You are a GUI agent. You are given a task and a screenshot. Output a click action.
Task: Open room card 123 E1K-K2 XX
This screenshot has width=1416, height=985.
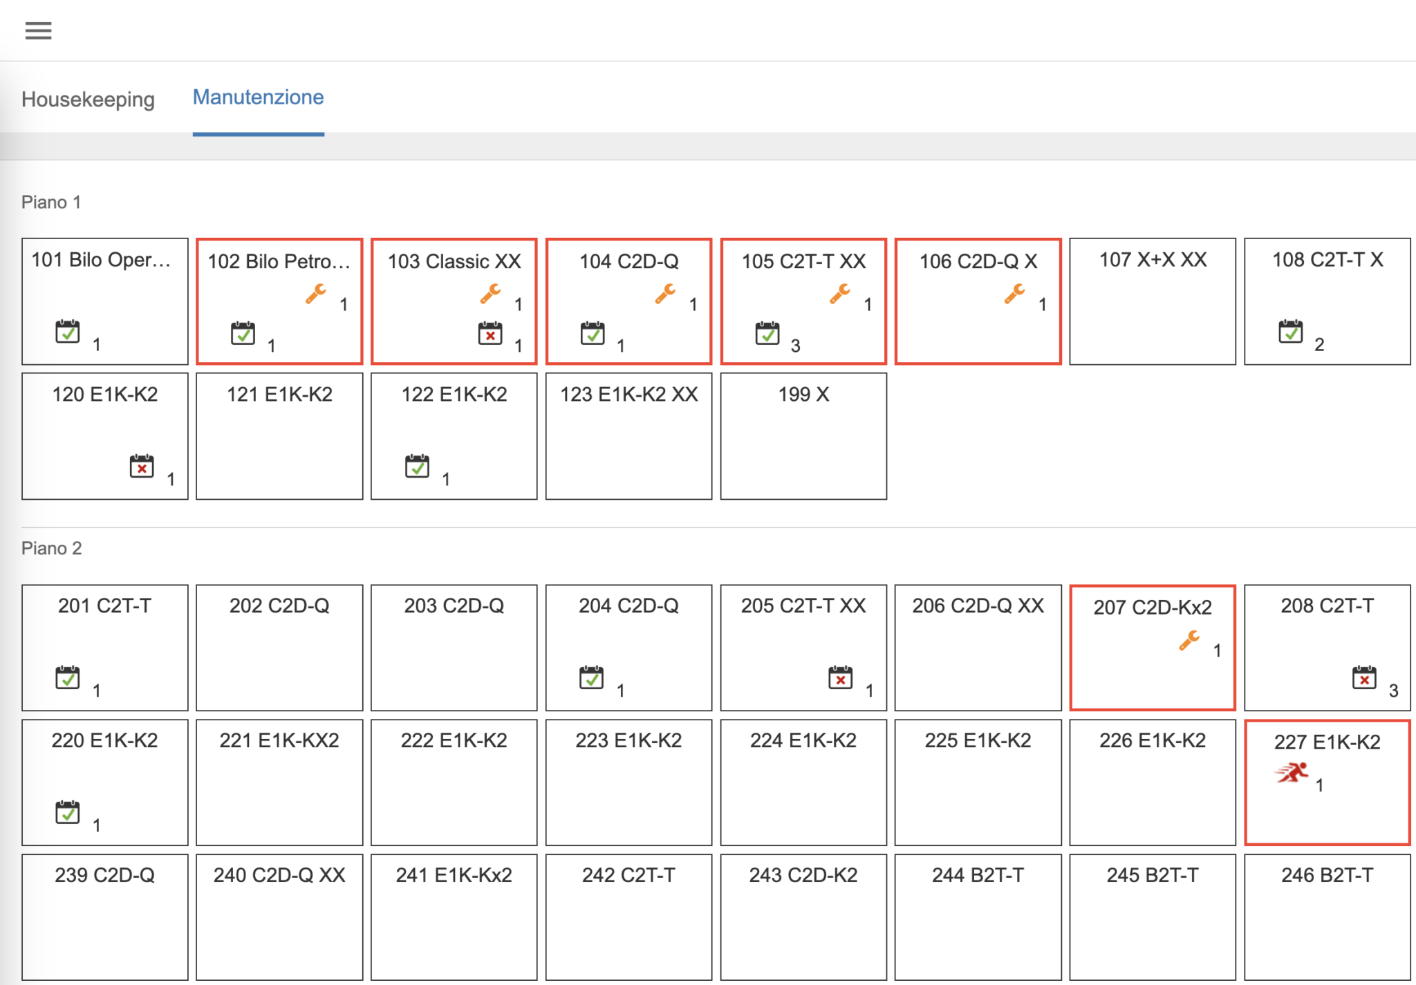point(628,436)
